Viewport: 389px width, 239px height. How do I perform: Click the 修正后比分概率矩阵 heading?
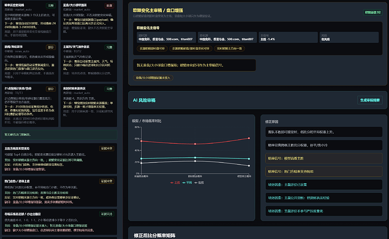coord(154,236)
